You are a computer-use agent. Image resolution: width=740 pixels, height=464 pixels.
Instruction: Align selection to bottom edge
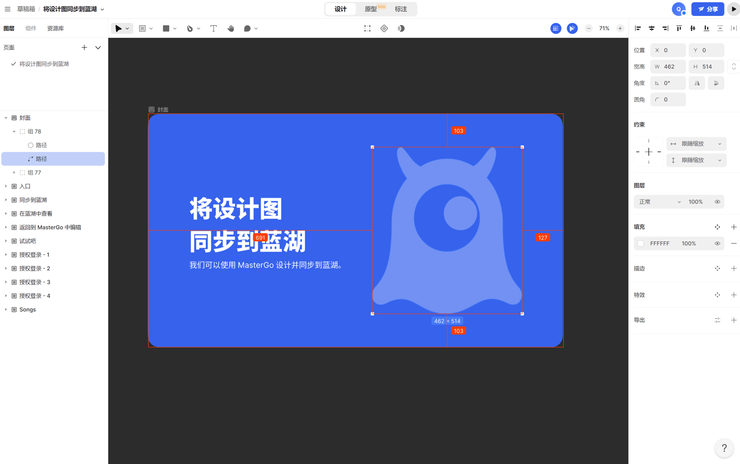click(x=706, y=28)
